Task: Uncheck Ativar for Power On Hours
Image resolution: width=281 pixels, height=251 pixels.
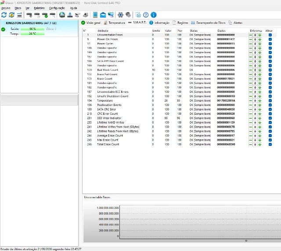Action: click(x=270, y=39)
